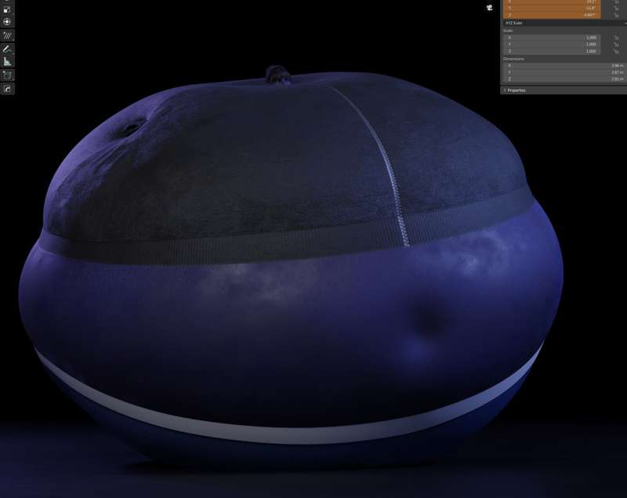Select the Add Cube tool

click(7, 75)
